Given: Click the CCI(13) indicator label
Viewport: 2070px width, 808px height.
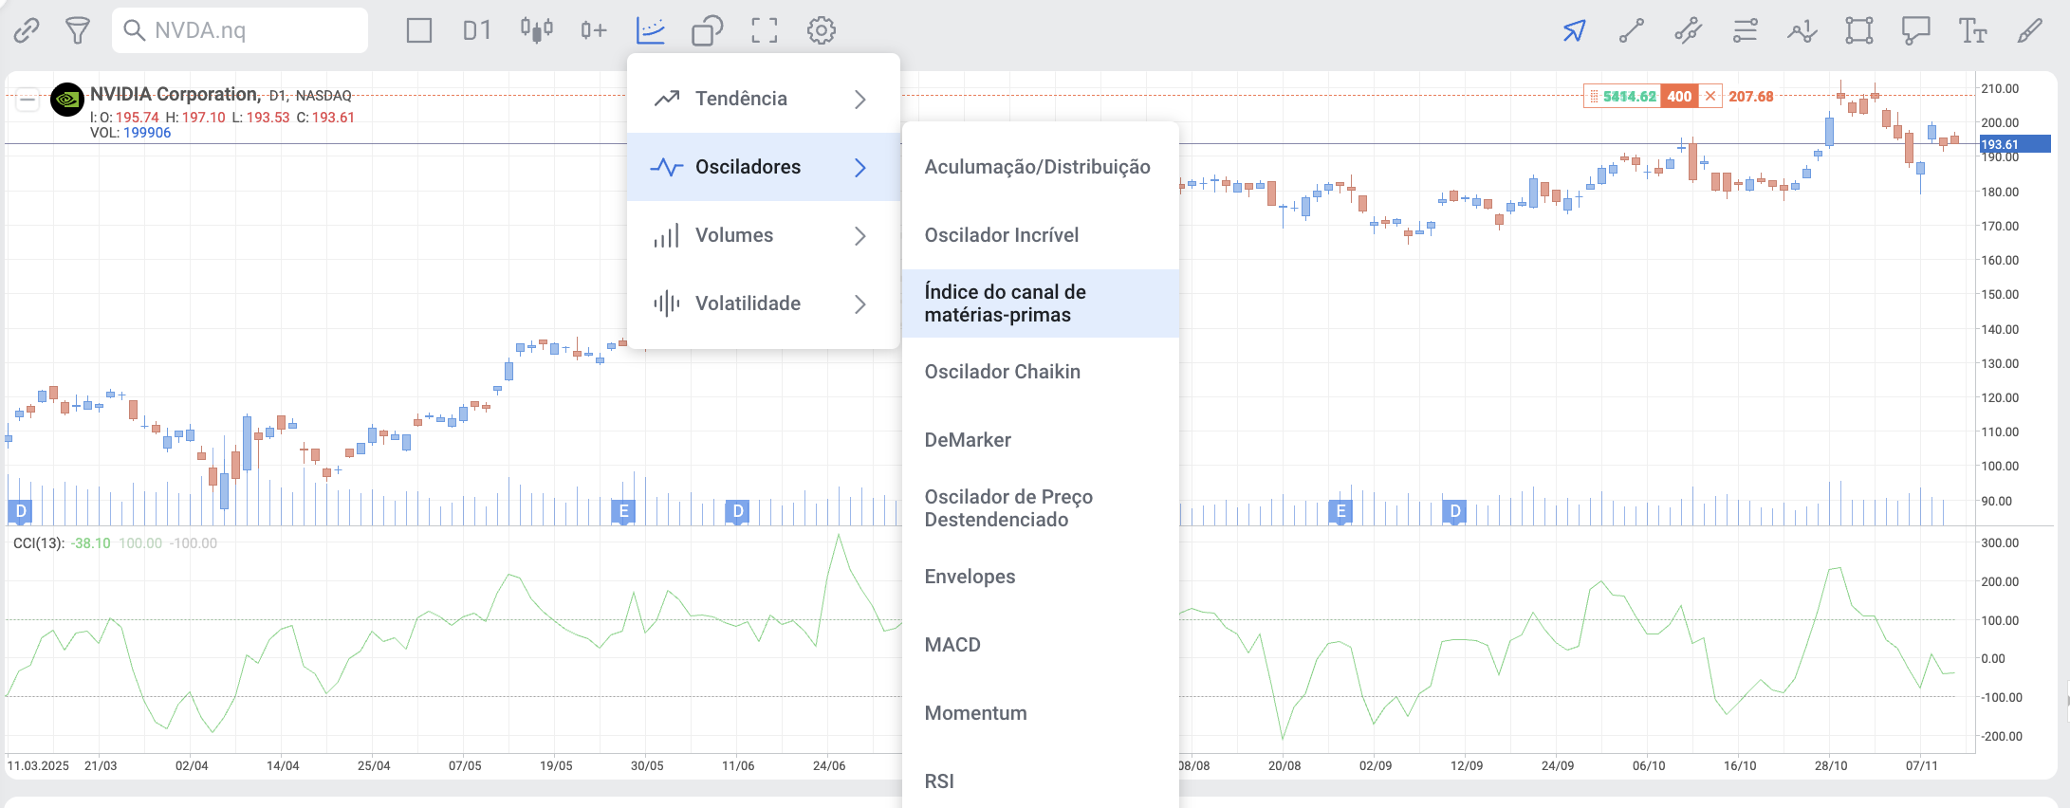Looking at the screenshot, I should [39, 543].
